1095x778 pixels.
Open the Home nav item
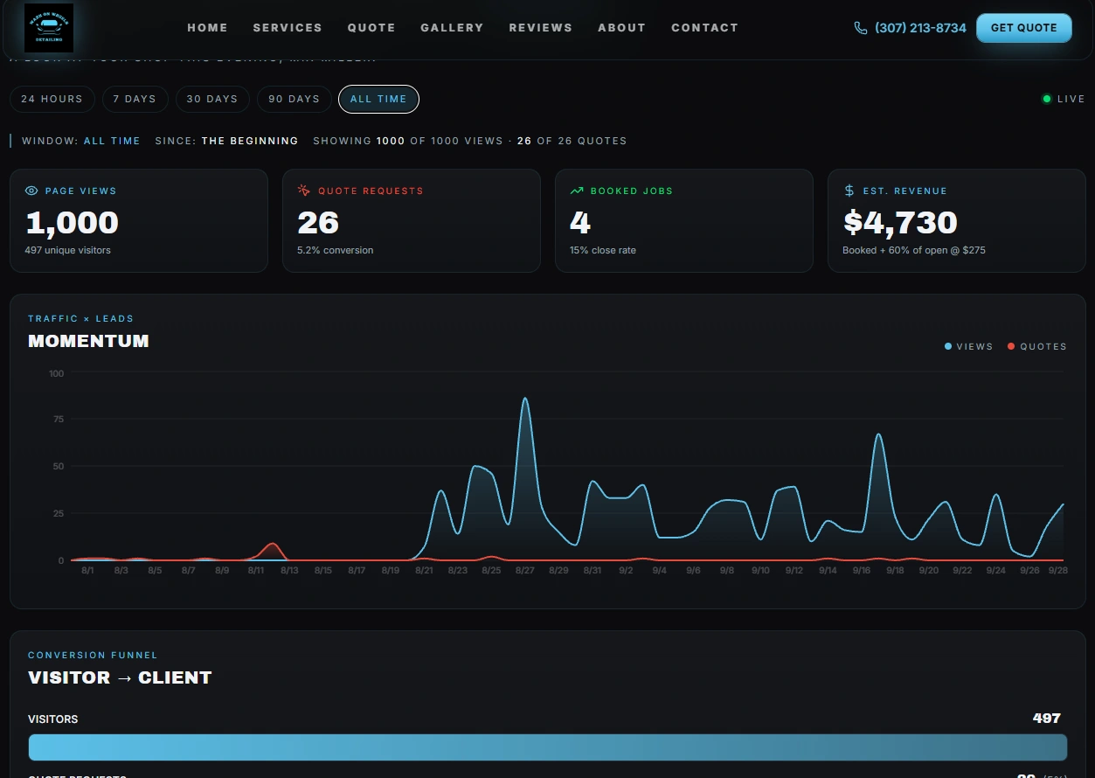[x=208, y=28]
